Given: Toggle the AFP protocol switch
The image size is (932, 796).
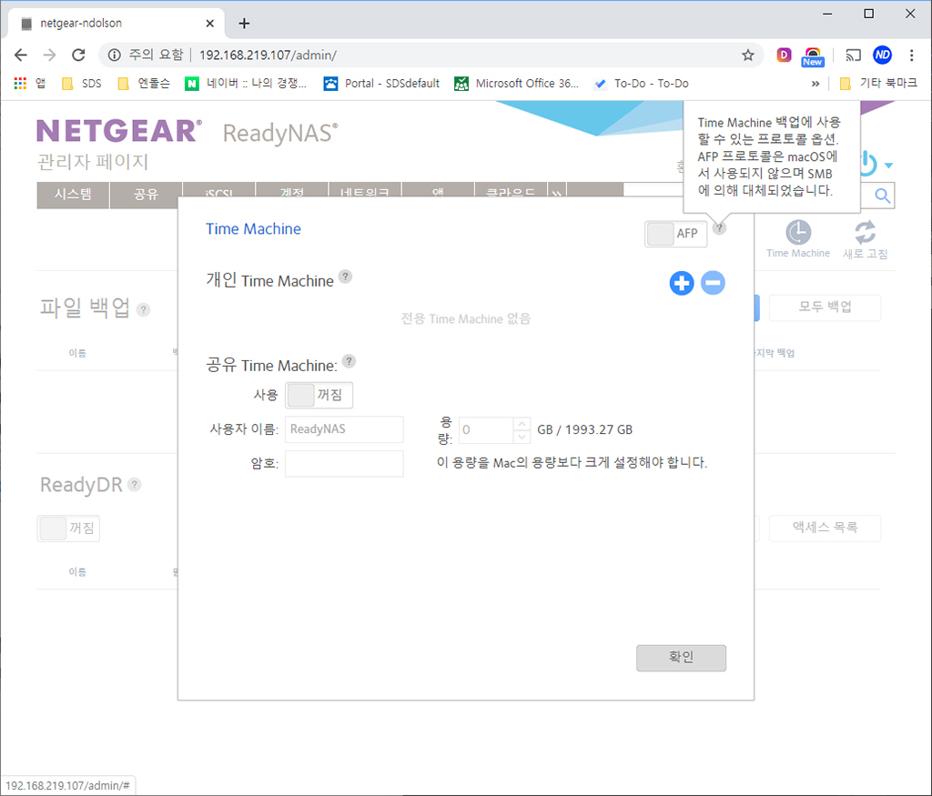Looking at the screenshot, I should 676,234.
